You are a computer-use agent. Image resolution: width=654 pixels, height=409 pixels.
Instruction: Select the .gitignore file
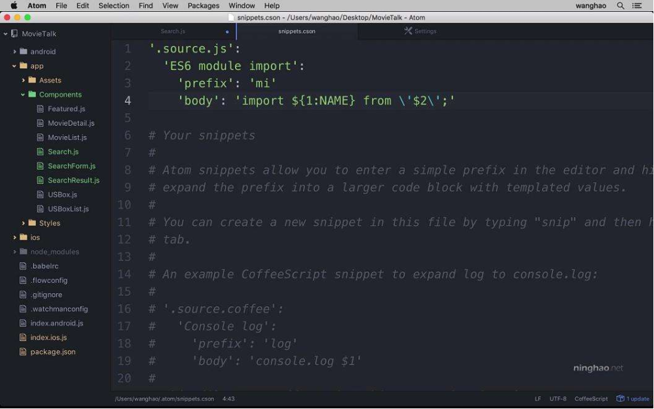46,294
